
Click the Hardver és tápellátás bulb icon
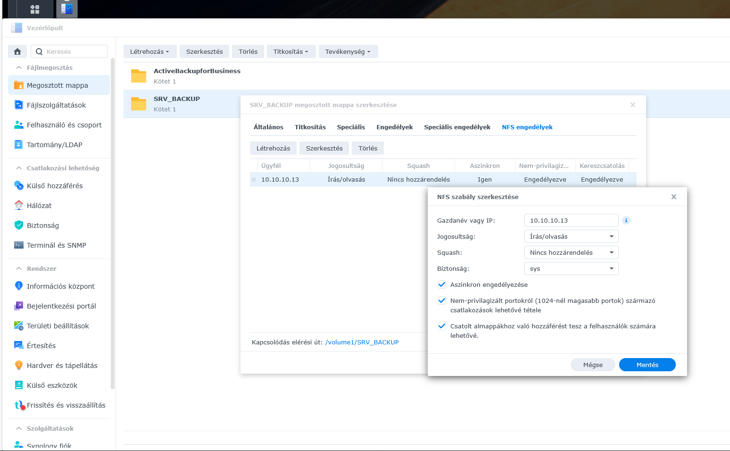pyautogui.click(x=19, y=366)
